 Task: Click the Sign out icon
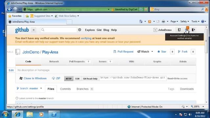193,30
